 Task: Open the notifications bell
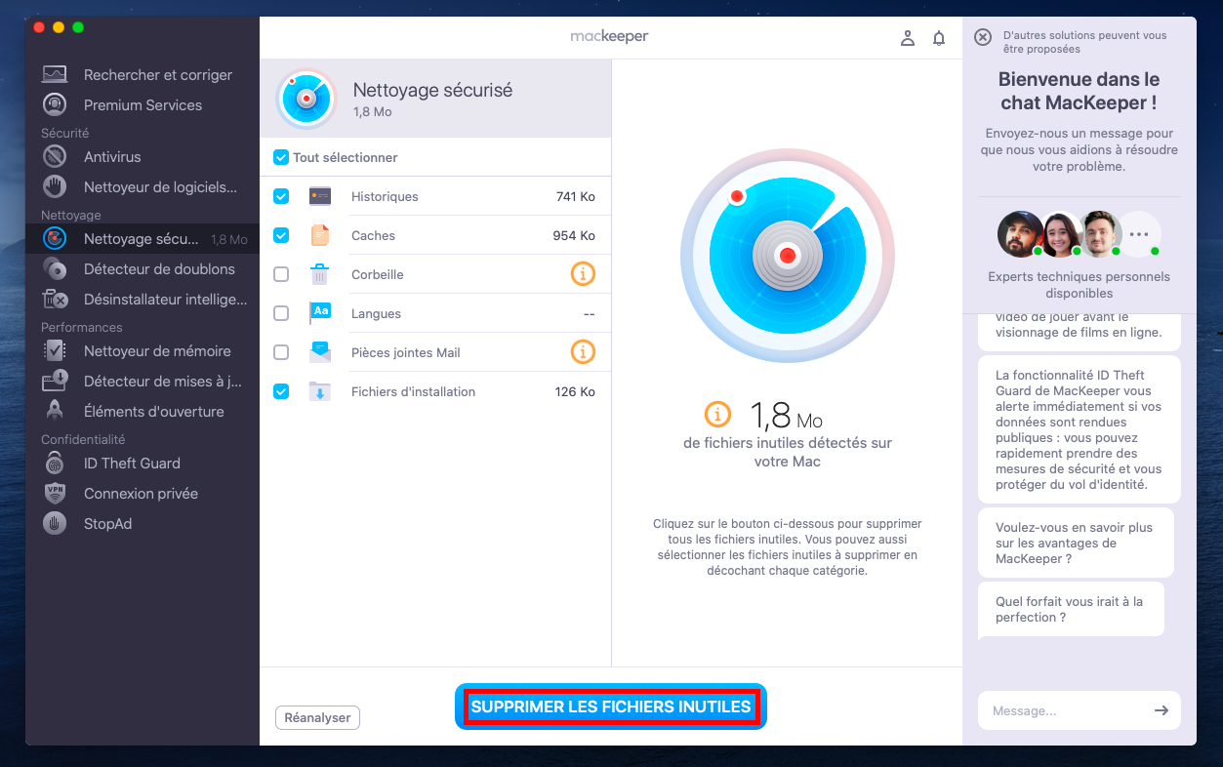pos(938,36)
